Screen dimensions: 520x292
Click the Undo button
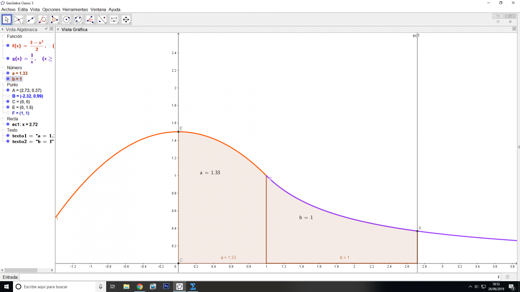click(x=498, y=16)
